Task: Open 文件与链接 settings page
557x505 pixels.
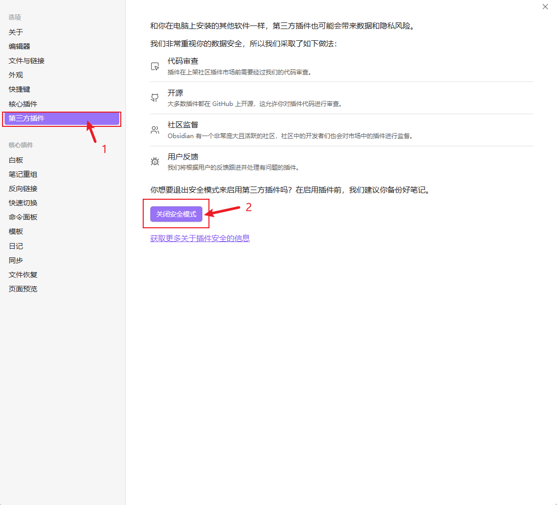Action: (x=26, y=61)
